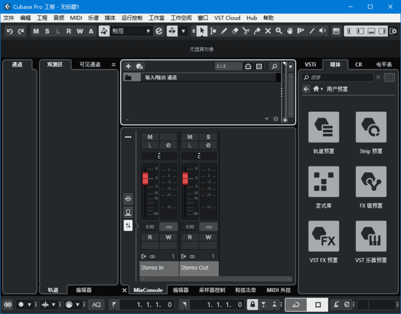Open the Pattern Banks tile
Image resolution: width=401 pixels, height=314 pixels.
pos(323,181)
